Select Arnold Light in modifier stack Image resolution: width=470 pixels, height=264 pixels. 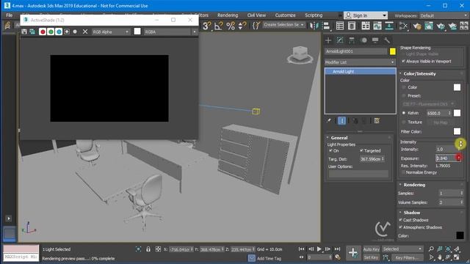coord(361,71)
